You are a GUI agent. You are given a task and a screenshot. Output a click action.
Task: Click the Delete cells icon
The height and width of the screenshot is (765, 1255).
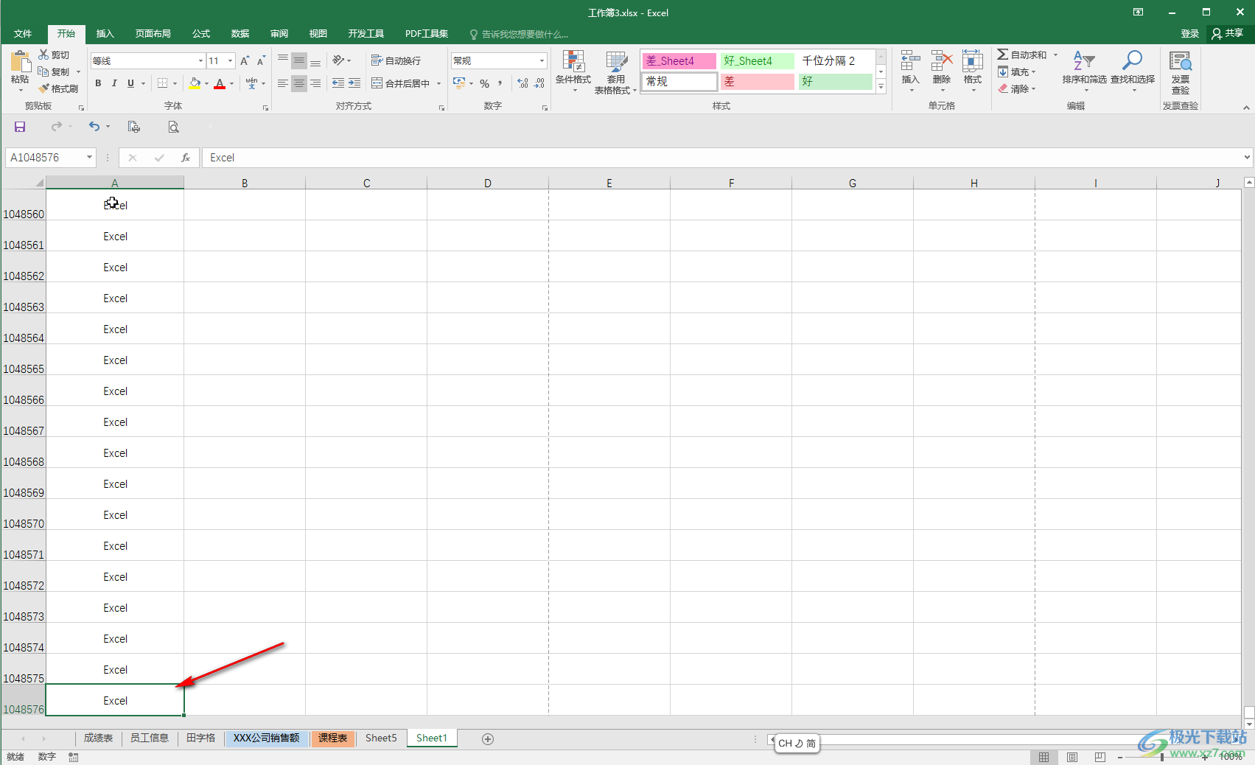point(942,61)
